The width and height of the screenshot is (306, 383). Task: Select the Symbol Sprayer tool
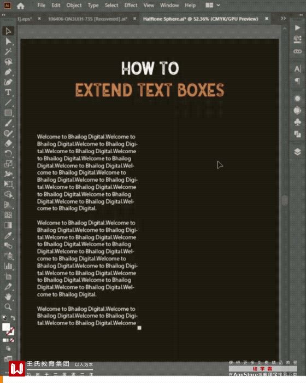[8, 256]
